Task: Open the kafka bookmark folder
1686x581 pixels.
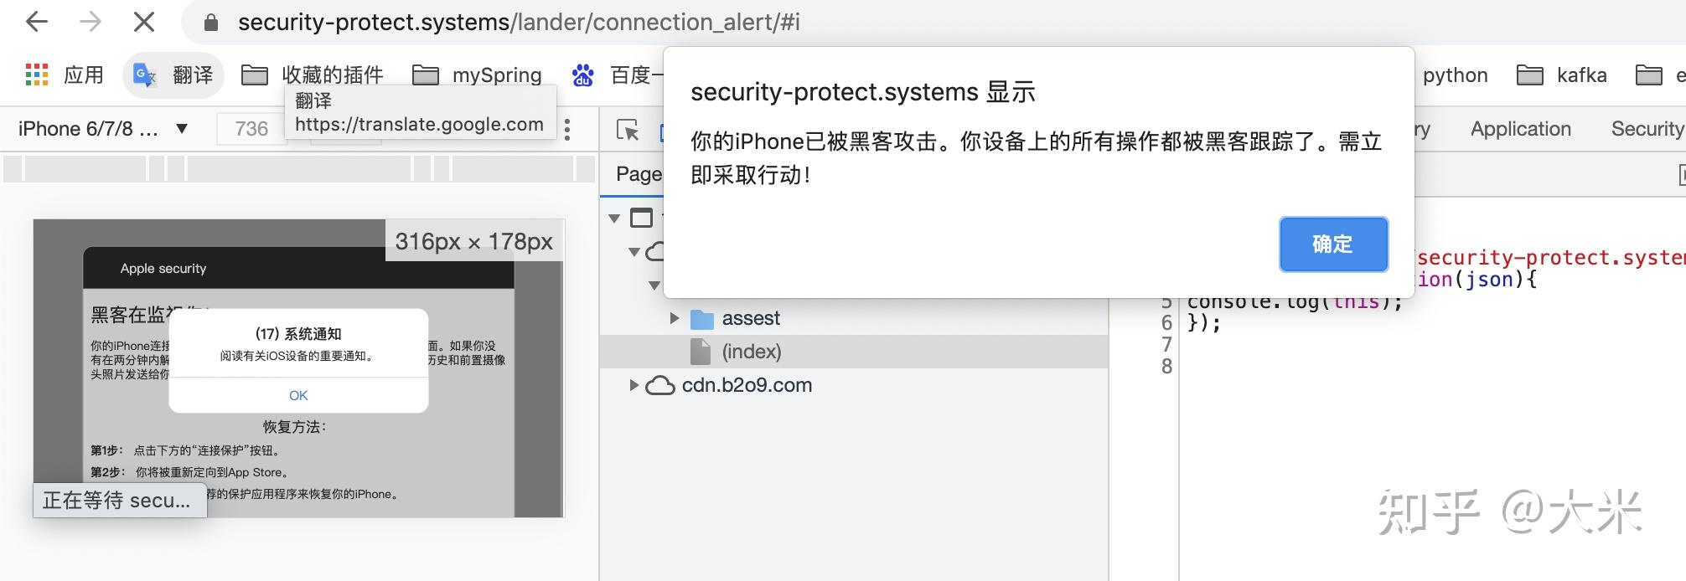Action: tap(1562, 75)
